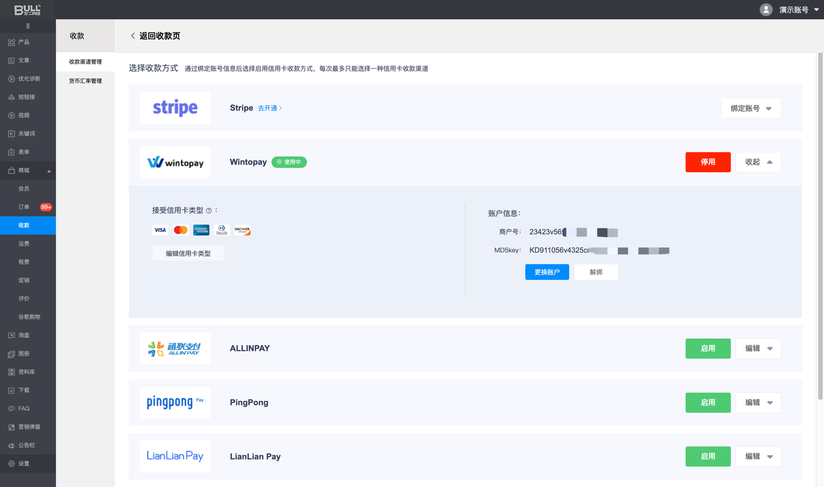The width and height of the screenshot is (824, 487).
Task: Enable PingPong payment channel
Action: (708, 402)
